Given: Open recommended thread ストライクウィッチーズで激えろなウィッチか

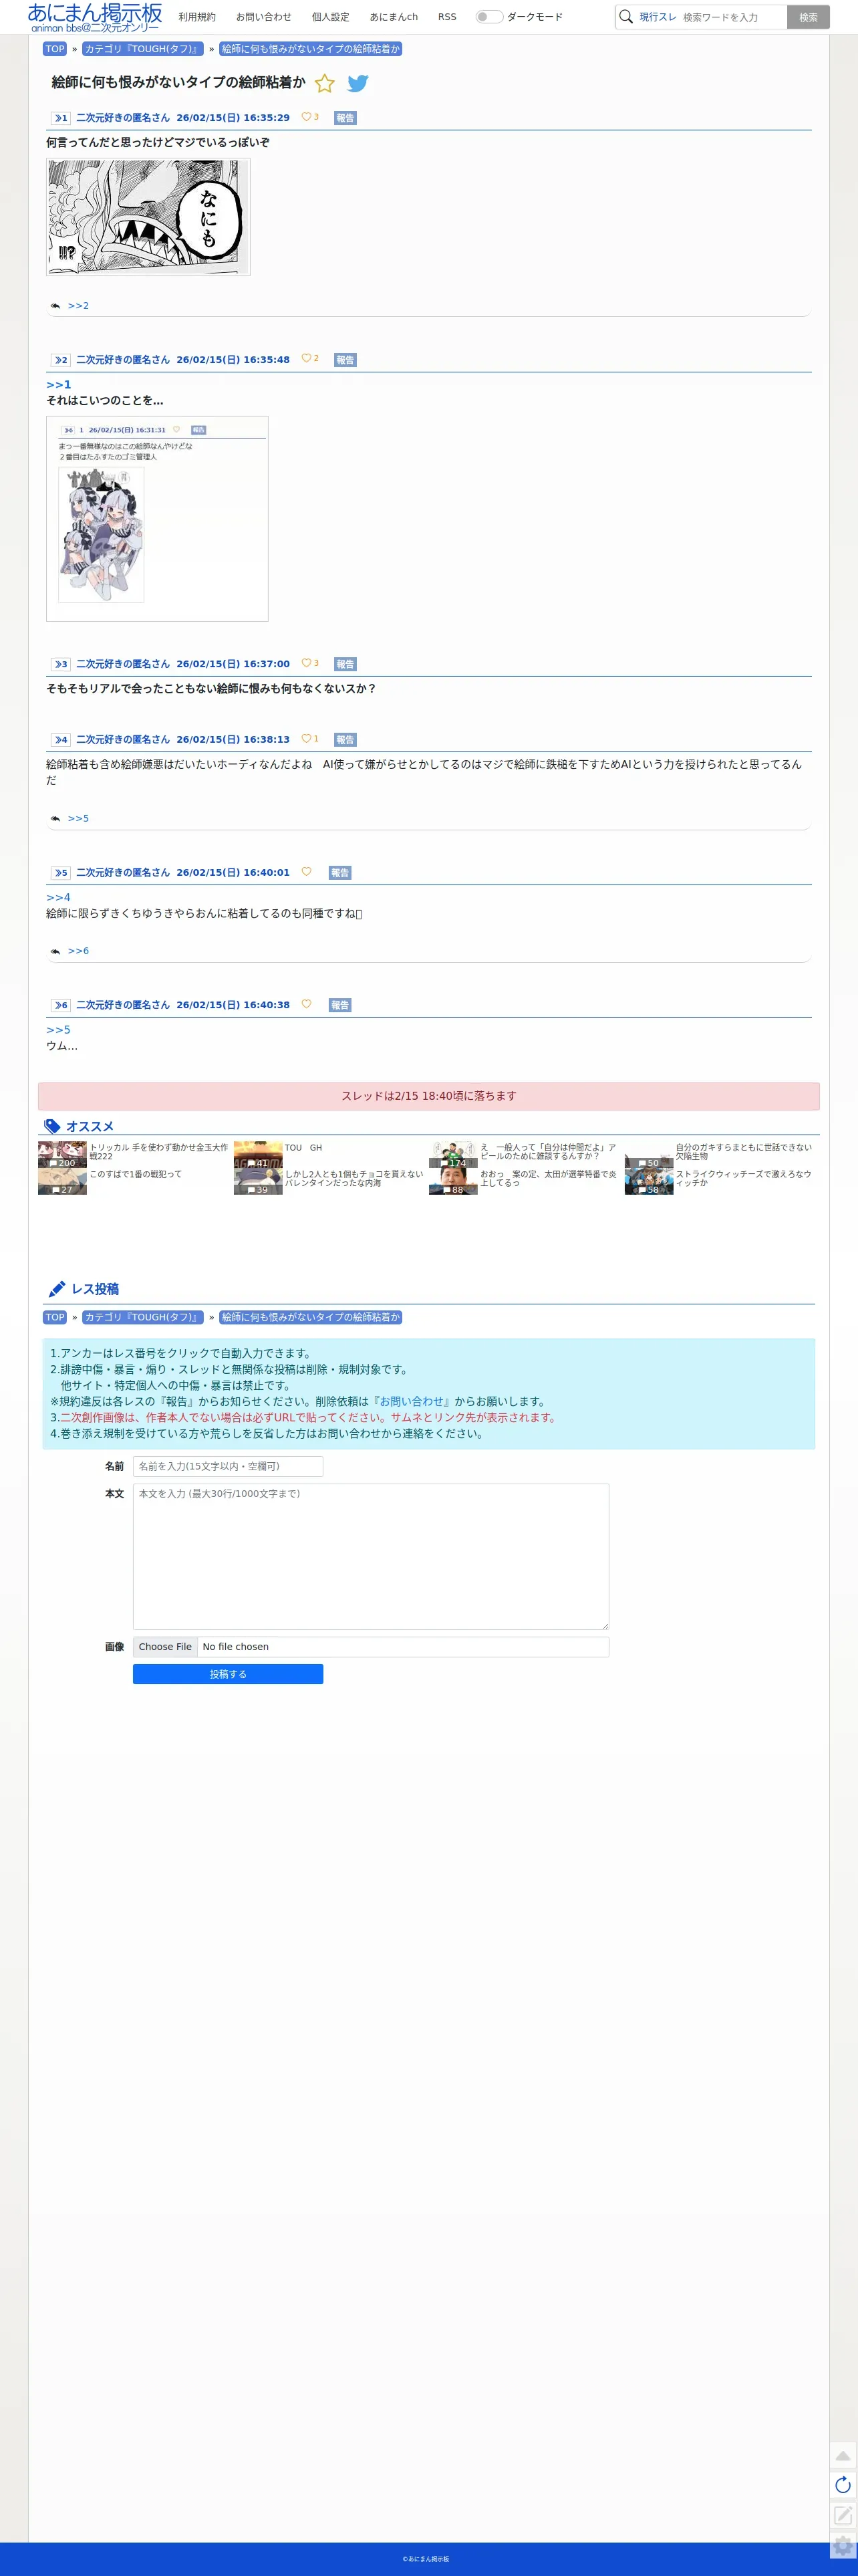Looking at the screenshot, I should pyautogui.click(x=744, y=1178).
